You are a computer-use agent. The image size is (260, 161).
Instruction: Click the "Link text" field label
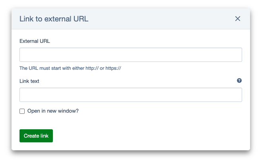29,81
